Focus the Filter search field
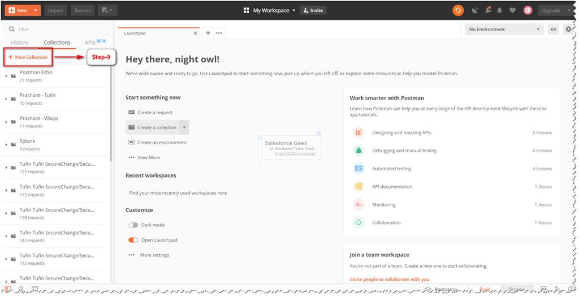579x296 pixels. point(58,29)
